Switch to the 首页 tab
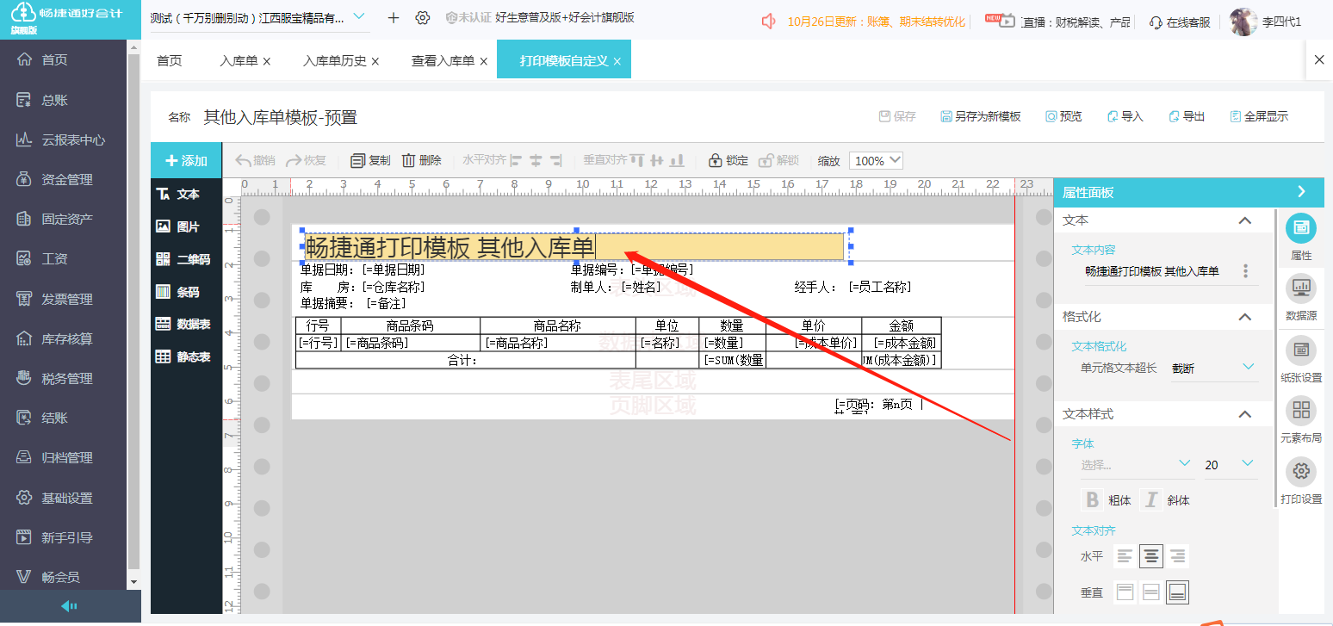1333x626 pixels. pyautogui.click(x=169, y=60)
